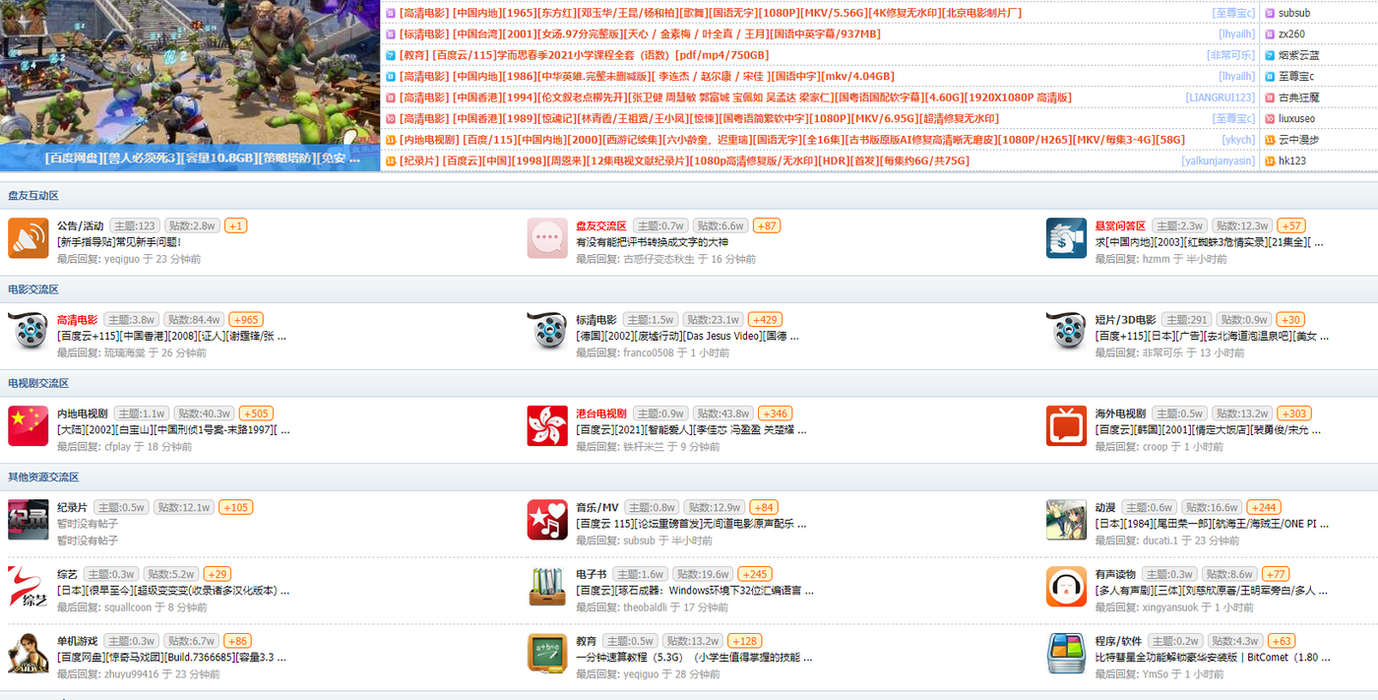The height and width of the screenshot is (700, 1378).
Task: Open the 公告/活动 megaphone forum icon
Action: click(x=28, y=238)
